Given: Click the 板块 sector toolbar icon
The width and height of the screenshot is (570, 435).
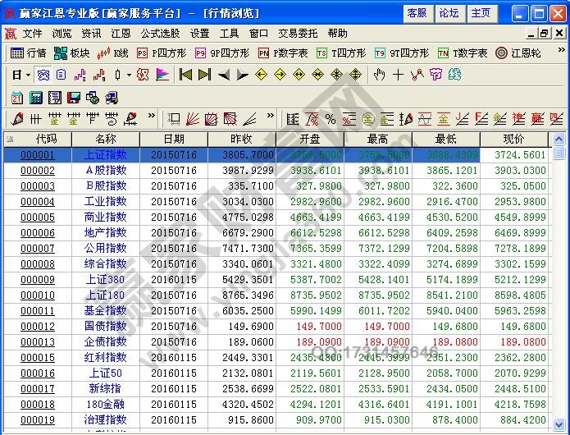Looking at the screenshot, I should tap(71, 53).
